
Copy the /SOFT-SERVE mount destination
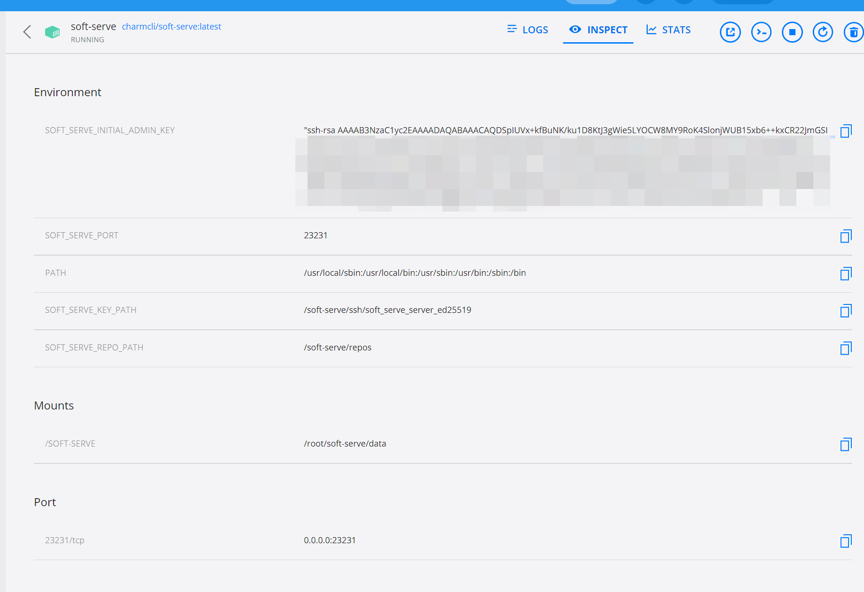coord(846,444)
